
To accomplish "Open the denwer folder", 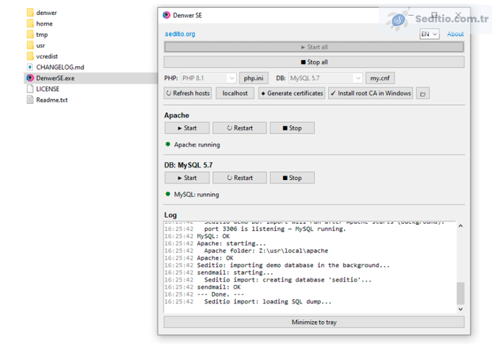I will [x=42, y=12].
